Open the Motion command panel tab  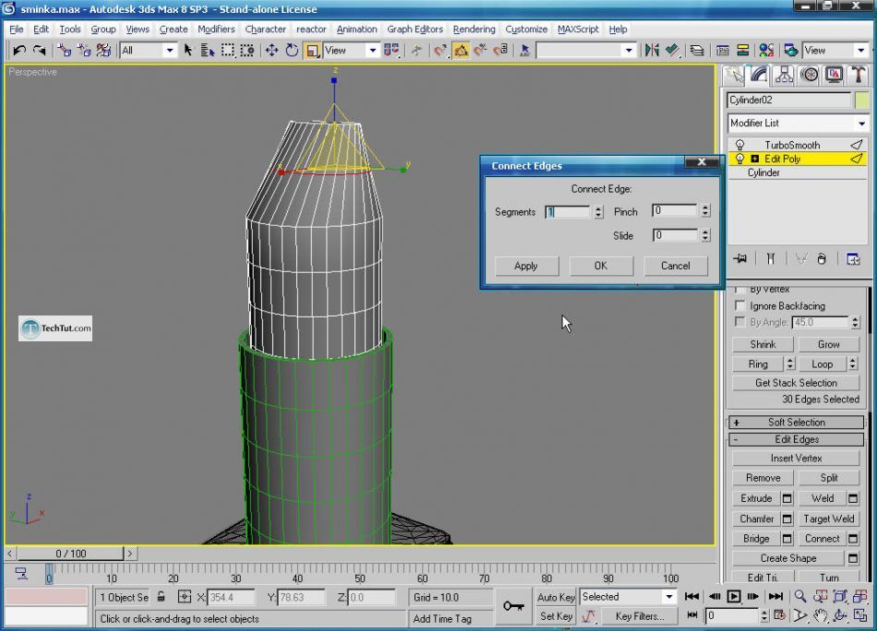tap(809, 75)
